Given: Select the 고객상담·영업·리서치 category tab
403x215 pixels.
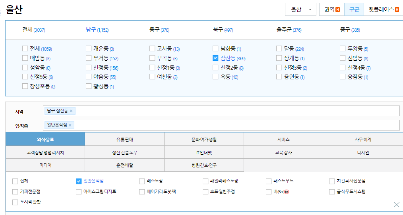Looking at the screenshot, I should pyautogui.click(x=45, y=152).
